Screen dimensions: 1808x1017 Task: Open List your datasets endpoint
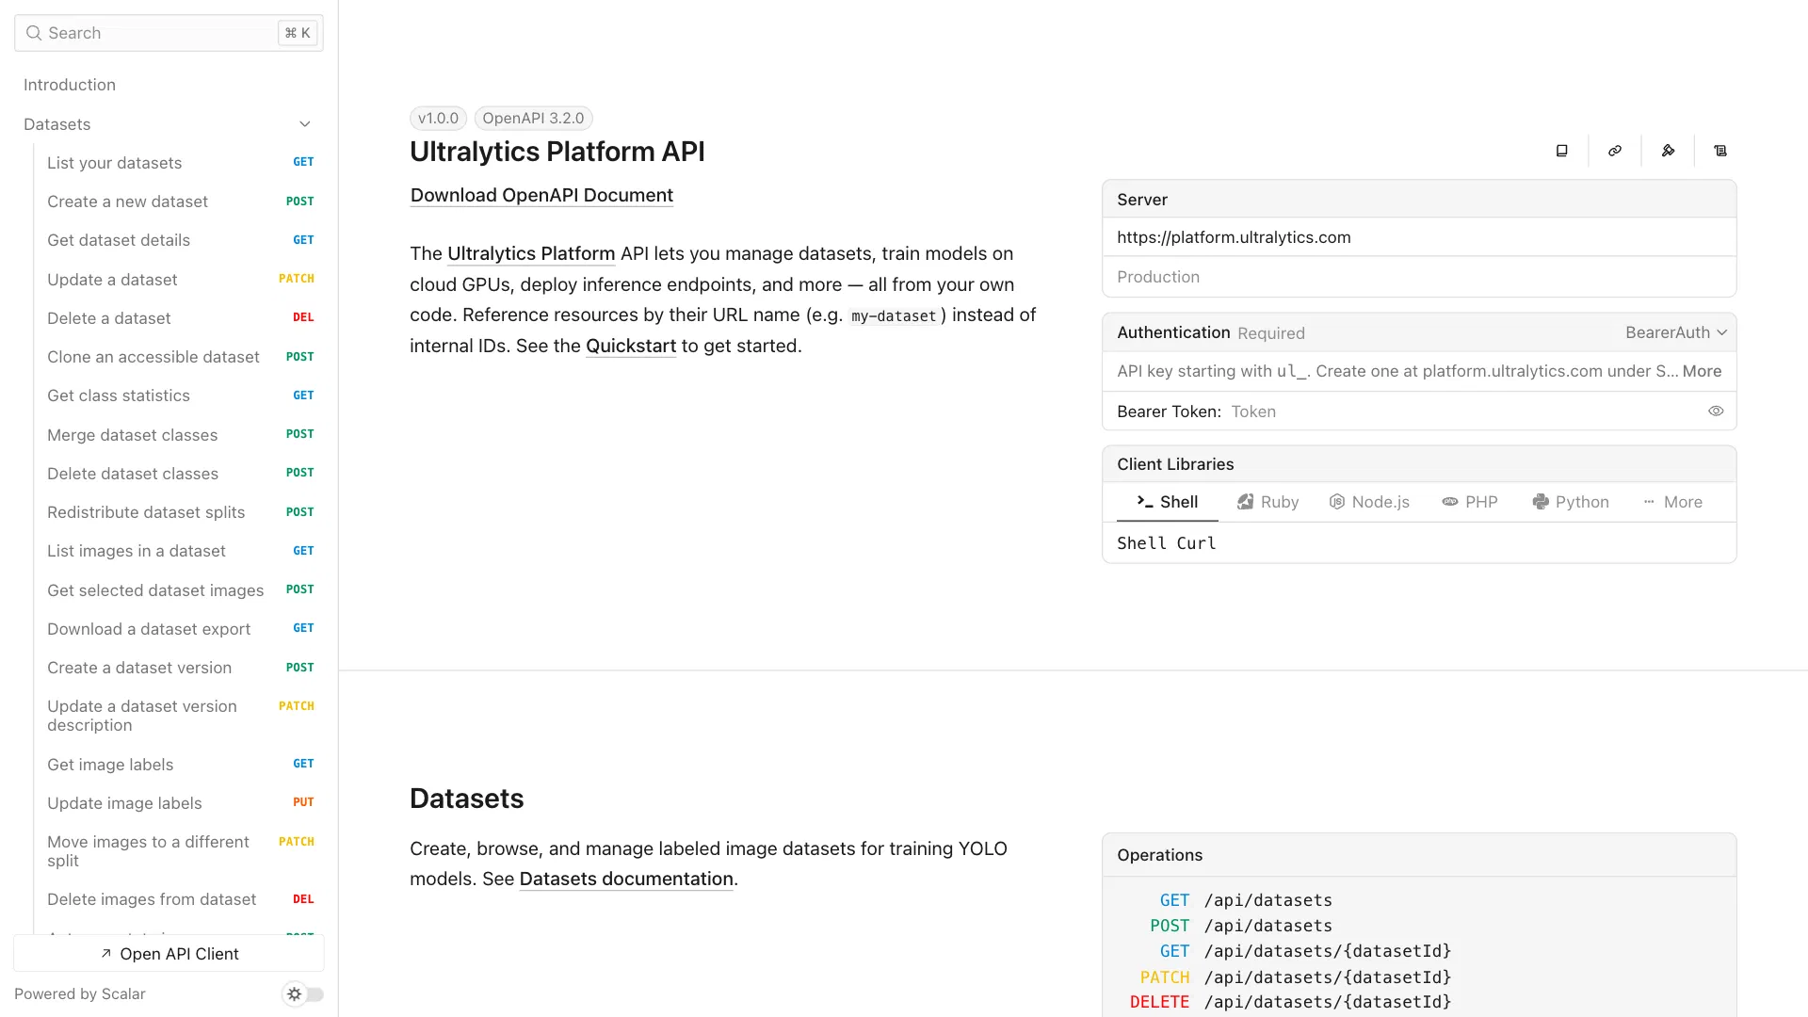(181, 163)
